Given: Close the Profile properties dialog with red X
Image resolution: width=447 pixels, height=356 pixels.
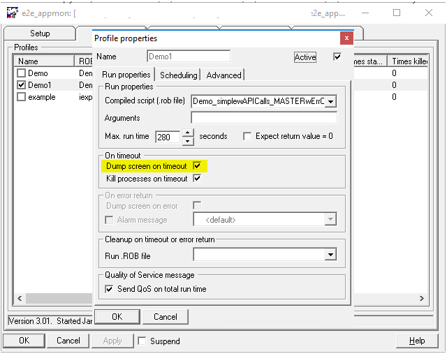Looking at the screenshot, I should click(x=346, y=38).
